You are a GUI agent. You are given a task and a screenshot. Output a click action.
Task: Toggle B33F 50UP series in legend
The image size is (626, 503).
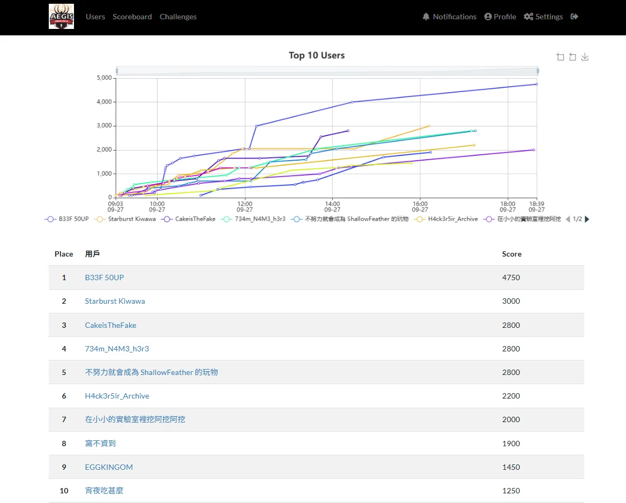click(67, 219)
